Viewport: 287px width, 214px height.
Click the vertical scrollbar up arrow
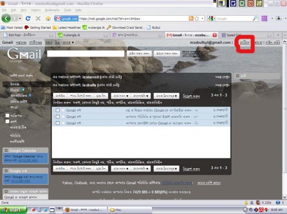[285, 42]
